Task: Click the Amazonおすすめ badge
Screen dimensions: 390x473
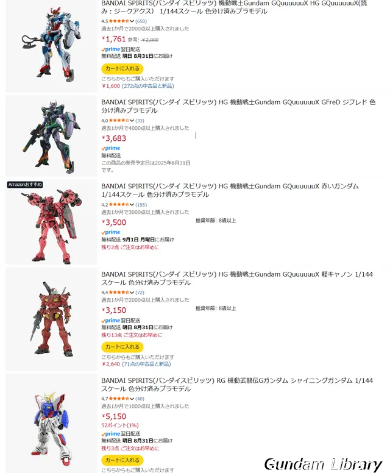Action: (x=25, y=185)
